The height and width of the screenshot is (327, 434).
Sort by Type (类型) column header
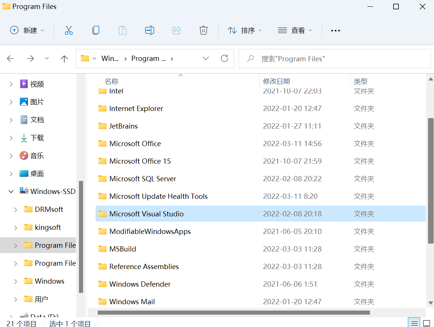pos(360,81)
